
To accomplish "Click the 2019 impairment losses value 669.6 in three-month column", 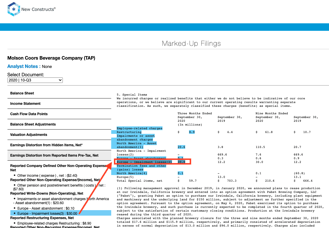I will tap(222, 155).
